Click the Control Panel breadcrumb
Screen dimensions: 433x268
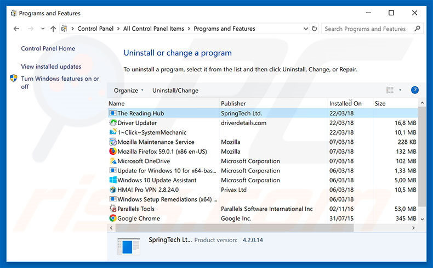tap(95, 29)
